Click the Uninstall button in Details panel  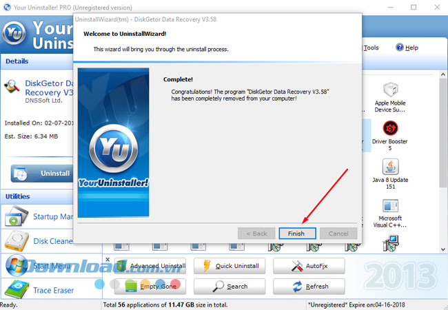point(42,174)
